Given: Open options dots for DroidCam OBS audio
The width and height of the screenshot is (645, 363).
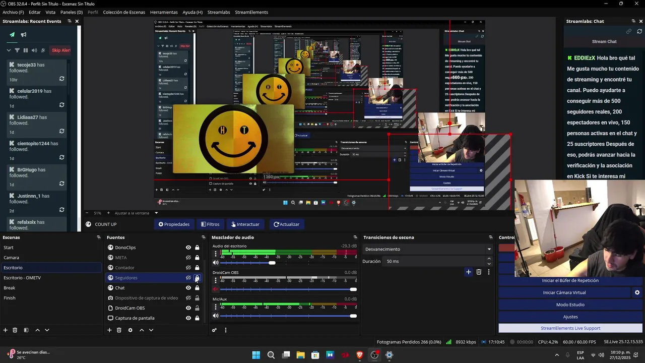Looking at the screenshot, I should 216,280.
